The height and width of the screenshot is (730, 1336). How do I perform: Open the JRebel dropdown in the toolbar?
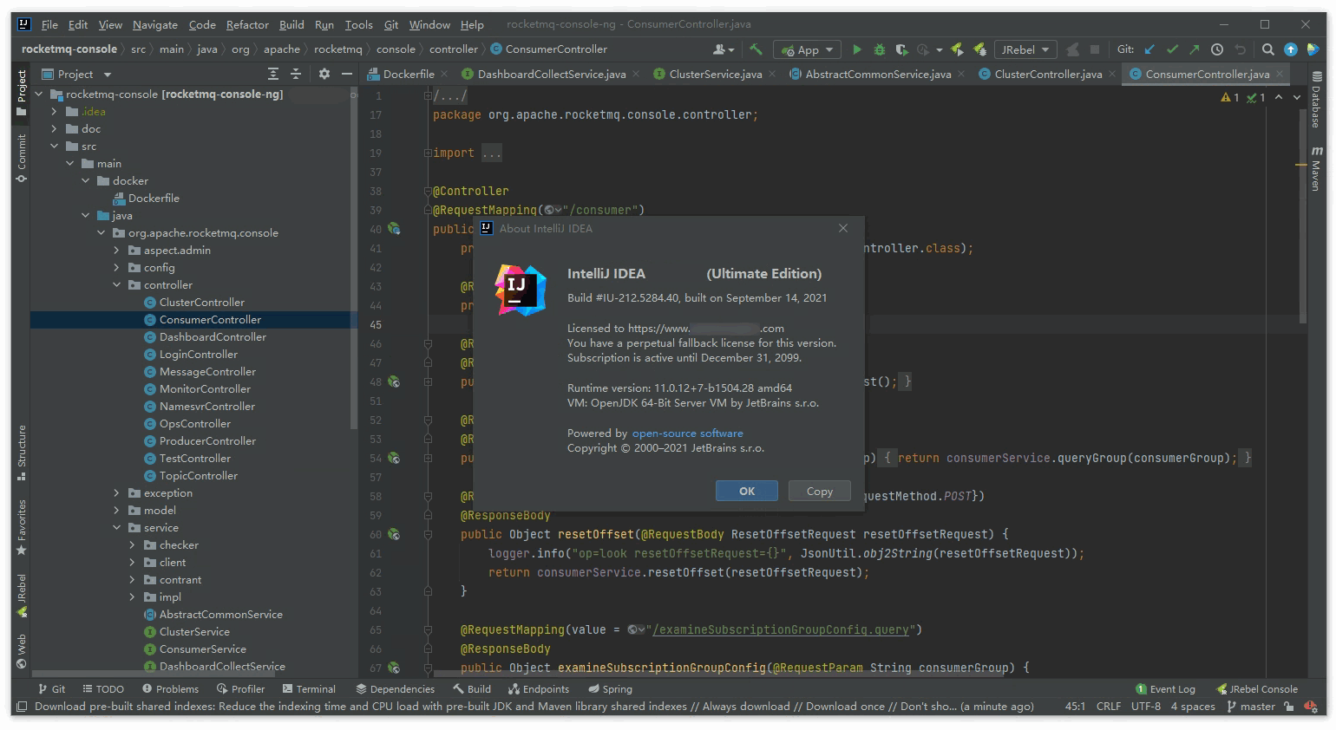point(1025,49)
